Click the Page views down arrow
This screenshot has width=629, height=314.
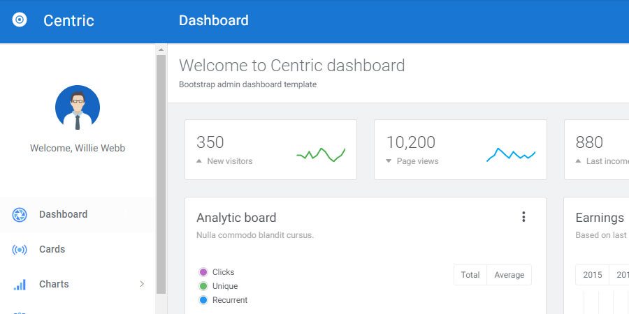(x=389, y=161)
